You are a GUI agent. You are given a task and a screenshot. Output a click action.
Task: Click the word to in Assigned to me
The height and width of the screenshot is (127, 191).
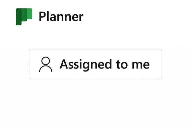click(x=122, y=65)
